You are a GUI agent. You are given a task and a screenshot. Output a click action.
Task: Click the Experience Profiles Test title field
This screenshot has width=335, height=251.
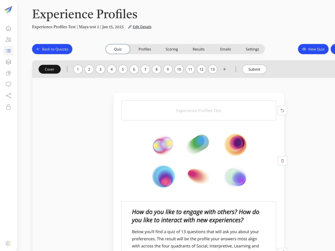199,110
